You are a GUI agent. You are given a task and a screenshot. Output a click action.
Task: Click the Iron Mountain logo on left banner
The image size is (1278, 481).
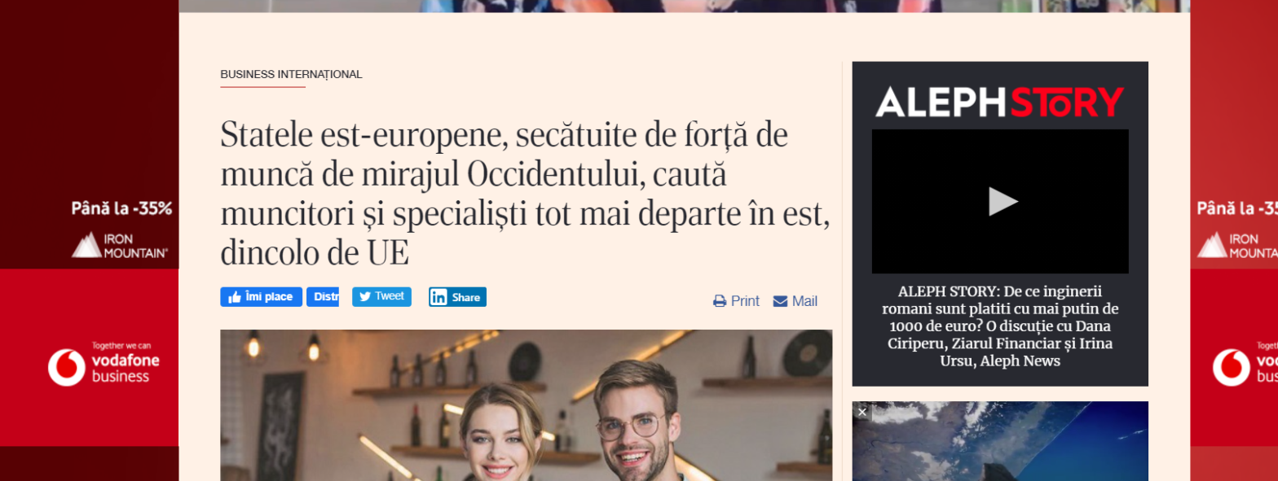click(121, 245)
